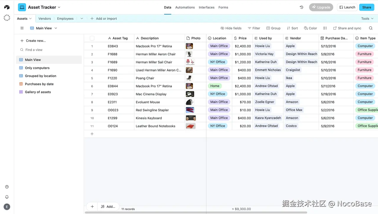Open the Employees table tab
378x214 pixels.
coord(65,19)
